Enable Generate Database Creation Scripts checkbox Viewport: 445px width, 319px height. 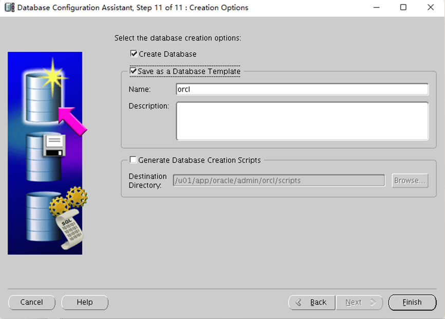133,159
